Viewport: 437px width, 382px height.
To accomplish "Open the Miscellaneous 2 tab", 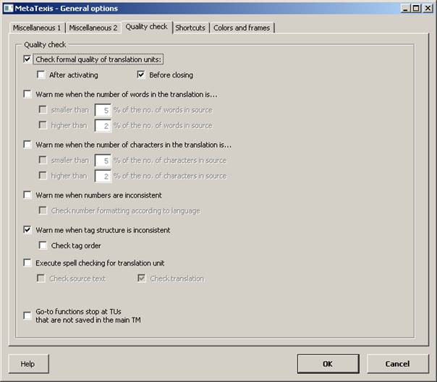I will tap(93, 28).
